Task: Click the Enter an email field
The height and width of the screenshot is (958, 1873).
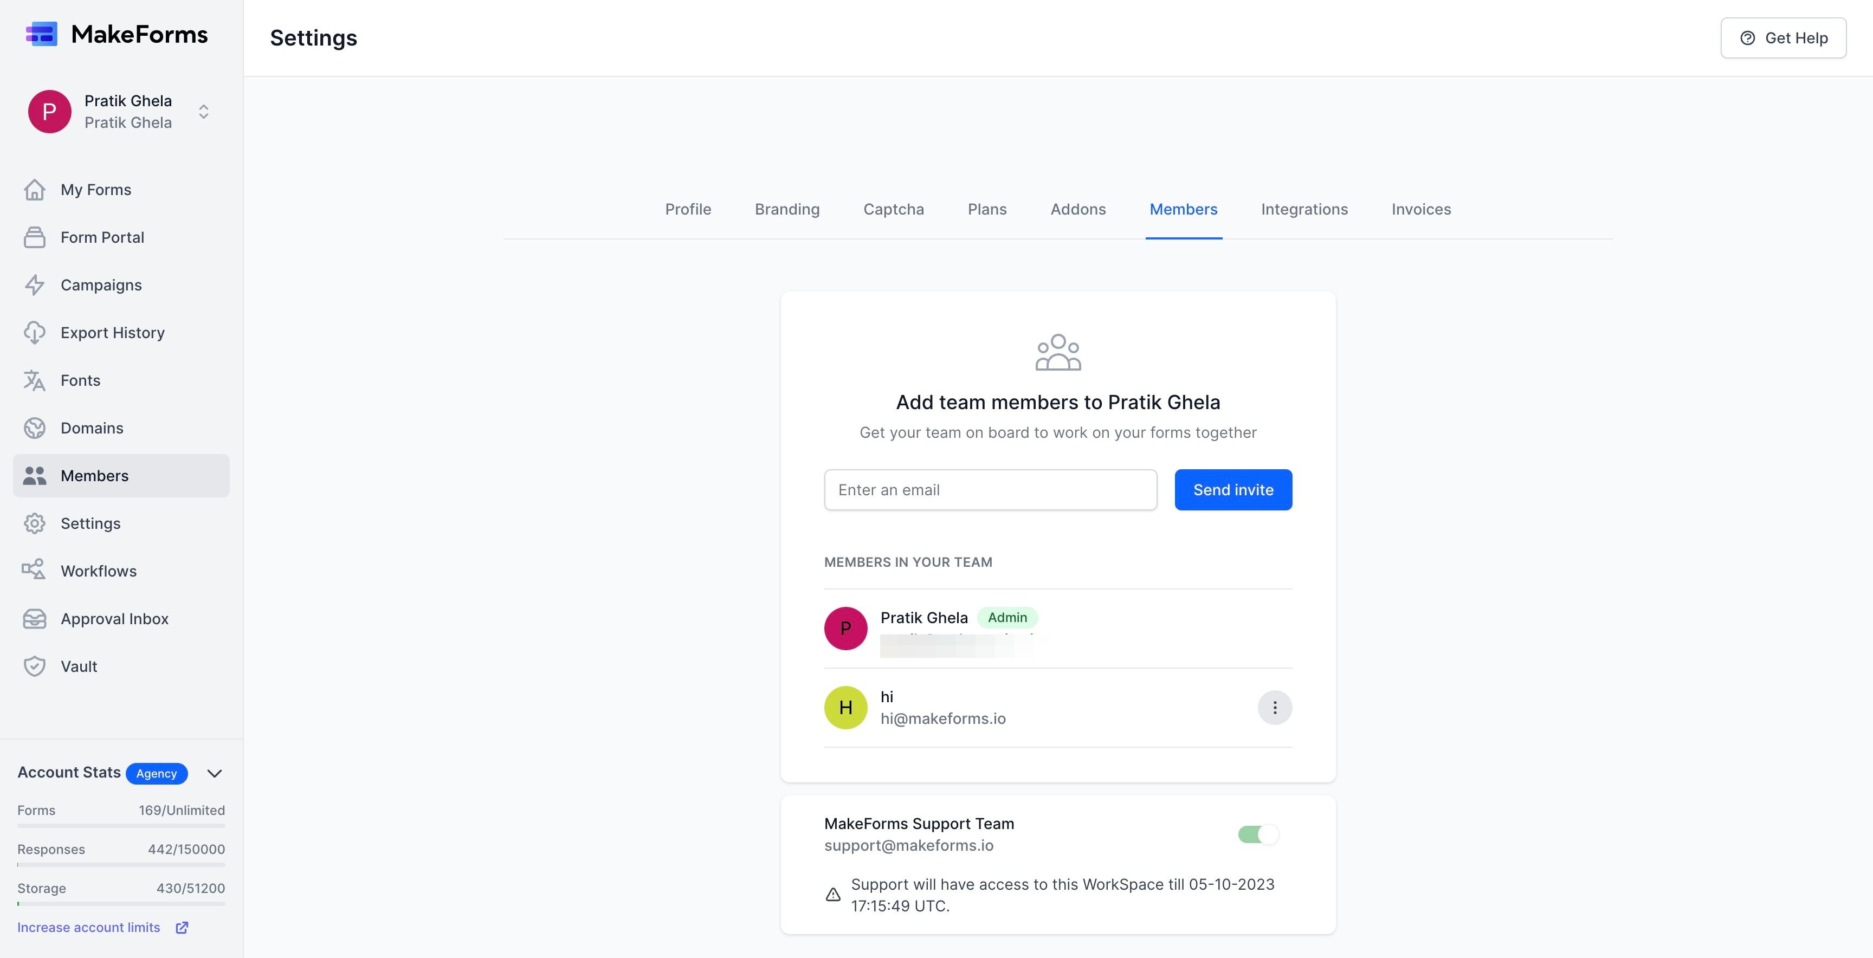Action: (990, 490)
